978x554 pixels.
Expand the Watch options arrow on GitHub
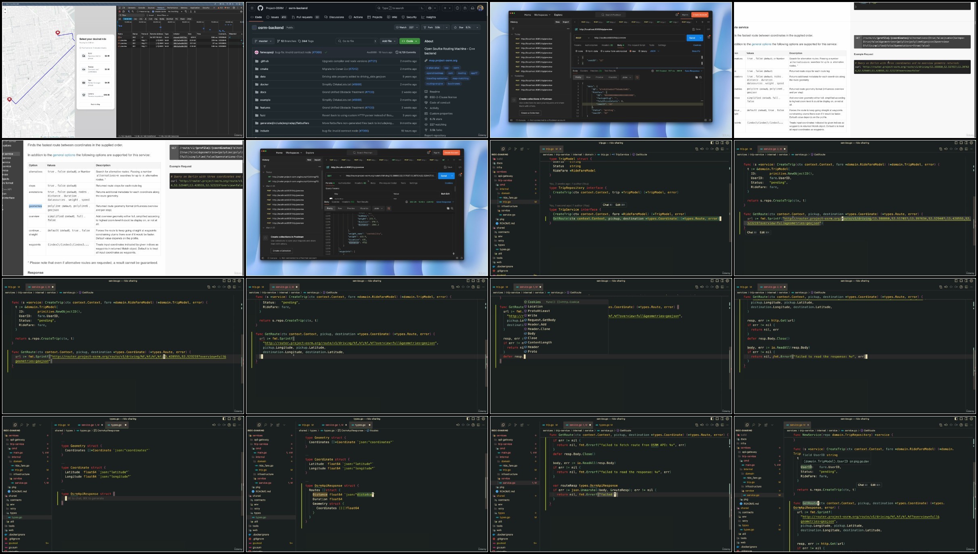(x=417, y=27)
